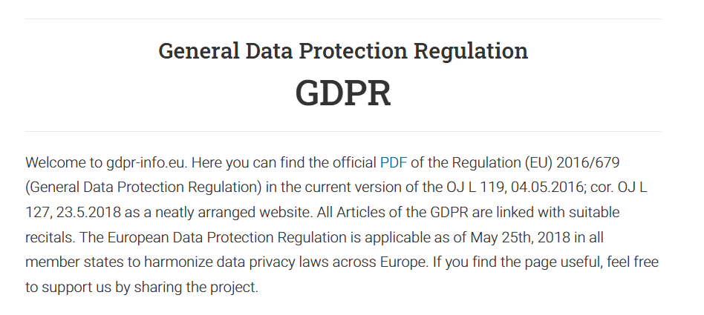Viewport: 704px width, 315px height.
Task: Click the 'gdpr-info.eu' text in the welcome sentence
Action: [146, 162]
